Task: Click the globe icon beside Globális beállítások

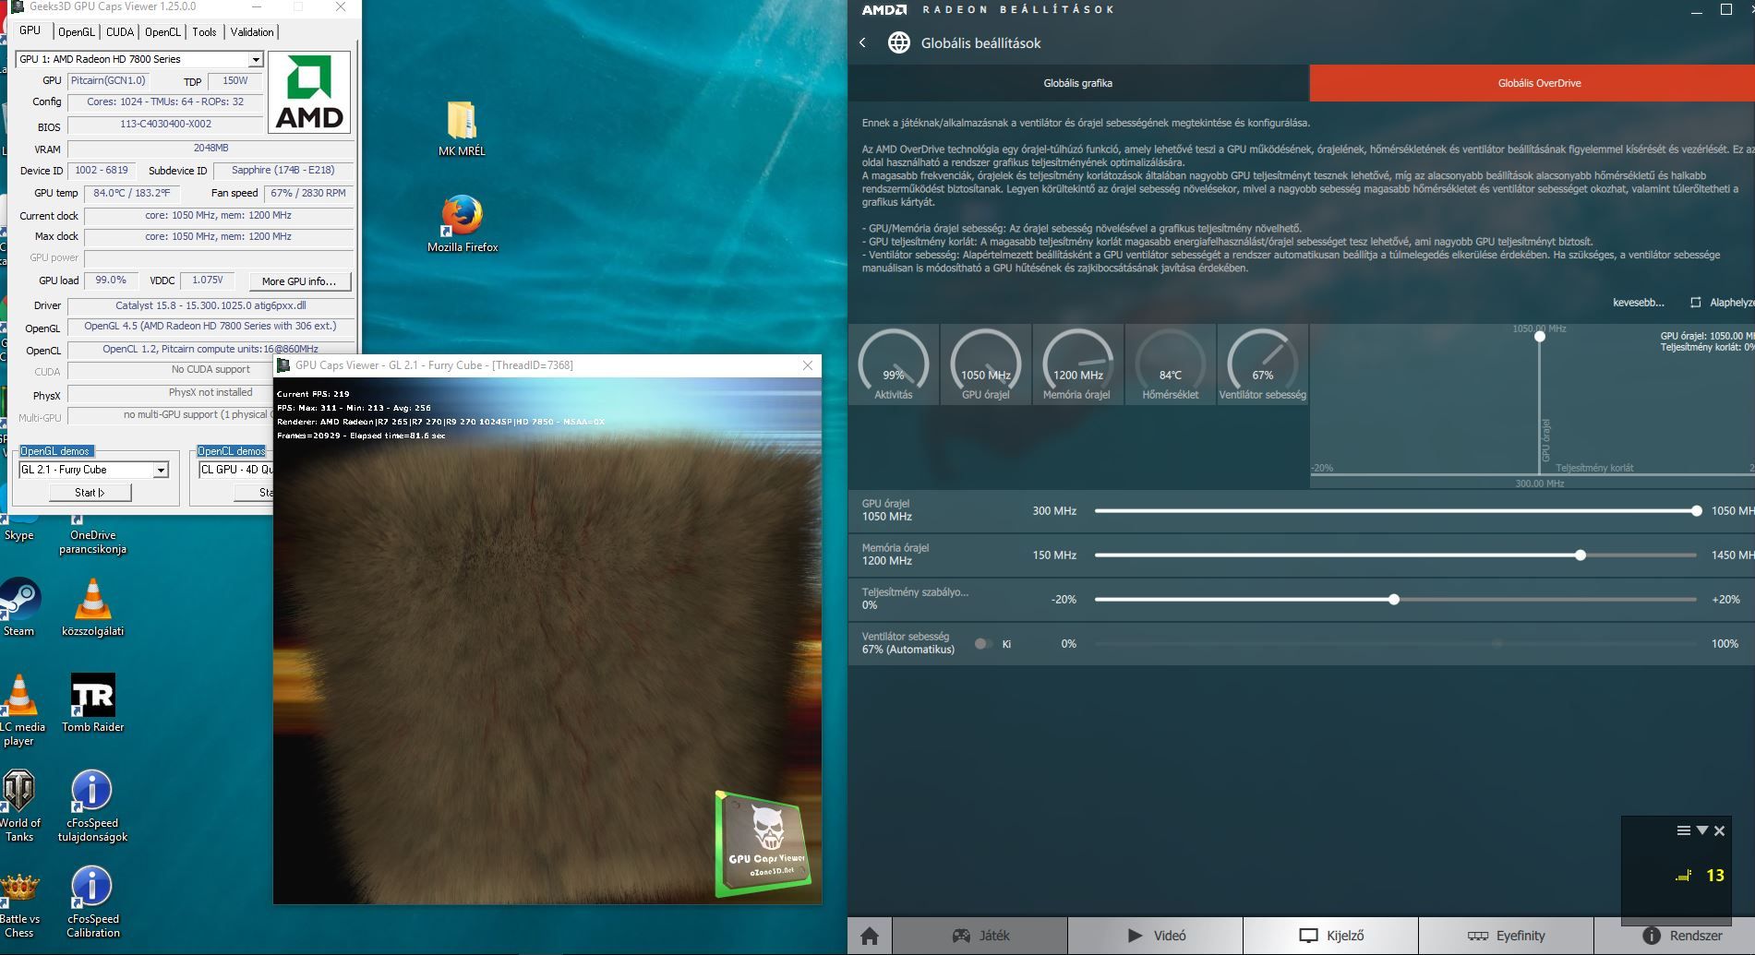Action: pyautogui.click(x=898, y=42)
